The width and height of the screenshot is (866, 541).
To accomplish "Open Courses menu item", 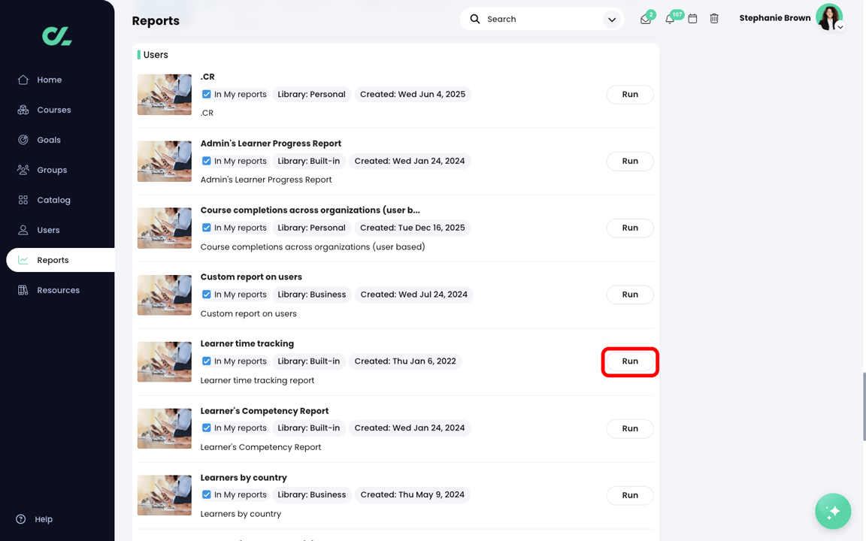I will (54, 110).
